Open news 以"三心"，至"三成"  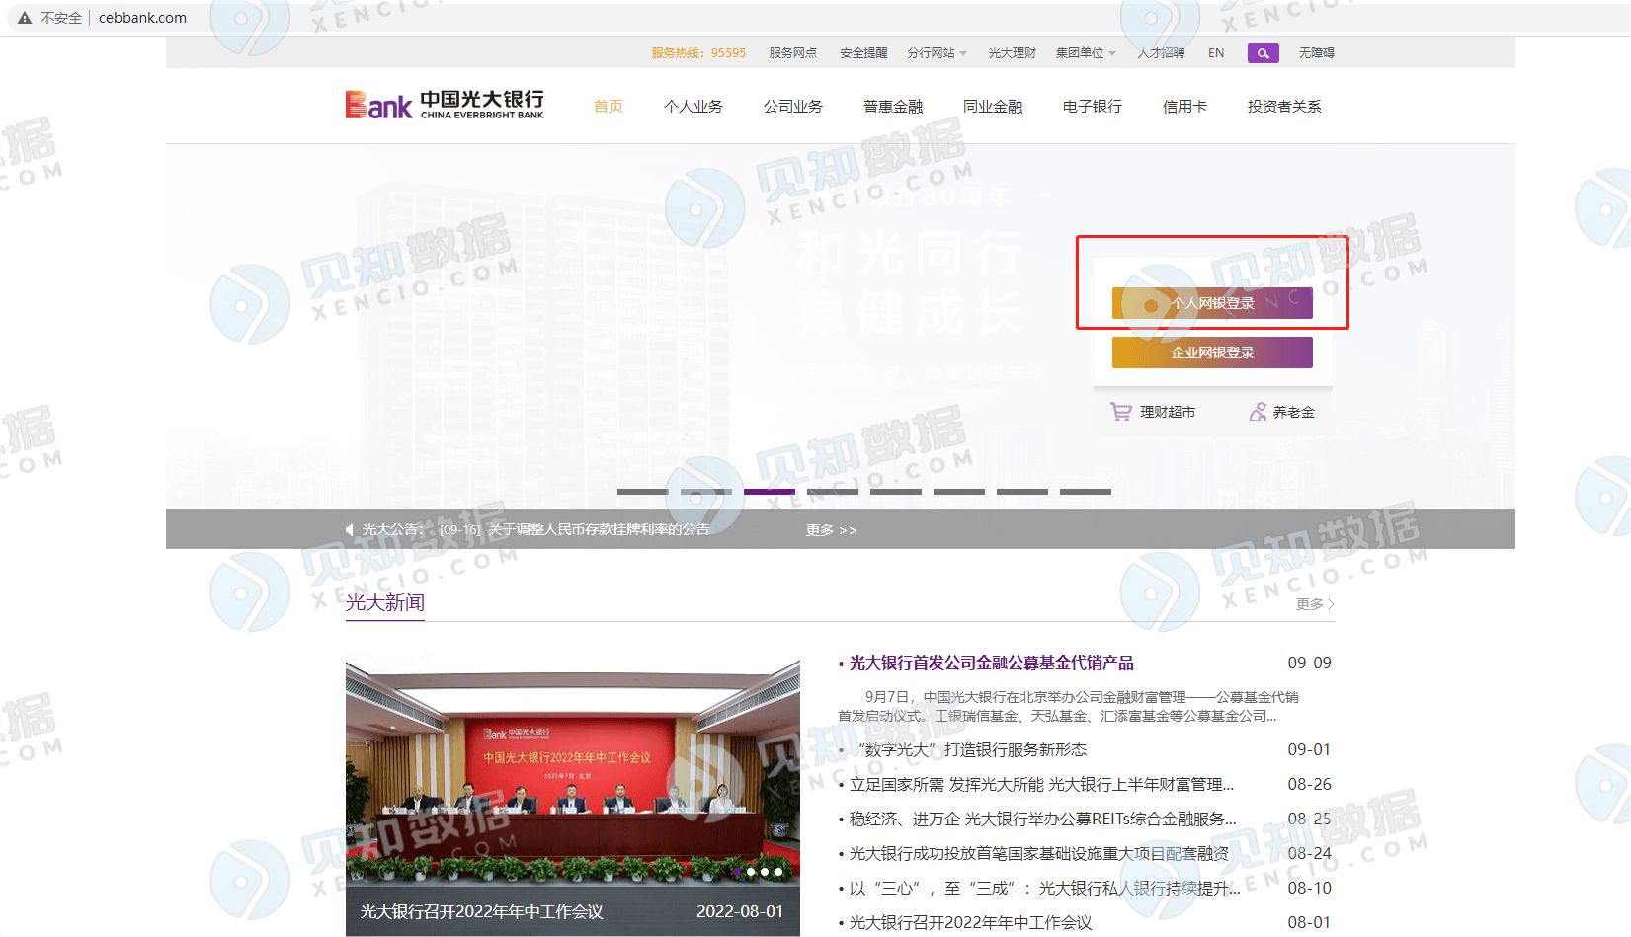tap(1045, 889)
